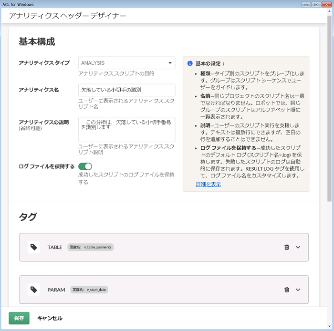Click the アナリティクスの説明 text area

click(x=126, y=129)
